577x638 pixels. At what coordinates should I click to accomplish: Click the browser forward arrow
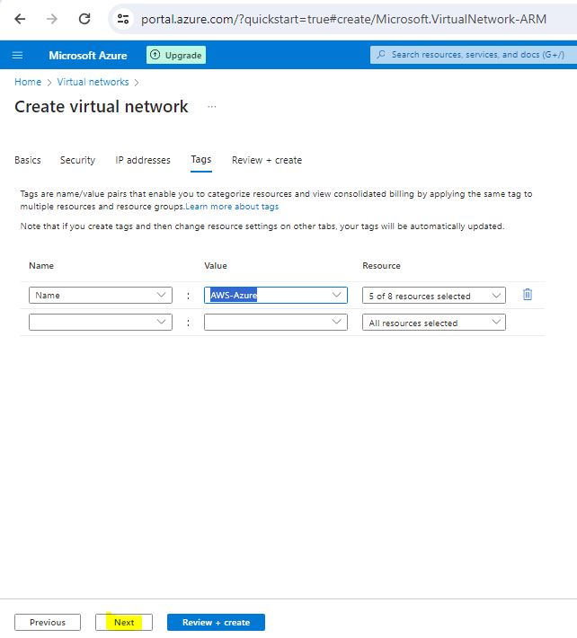tap(52, 18)
